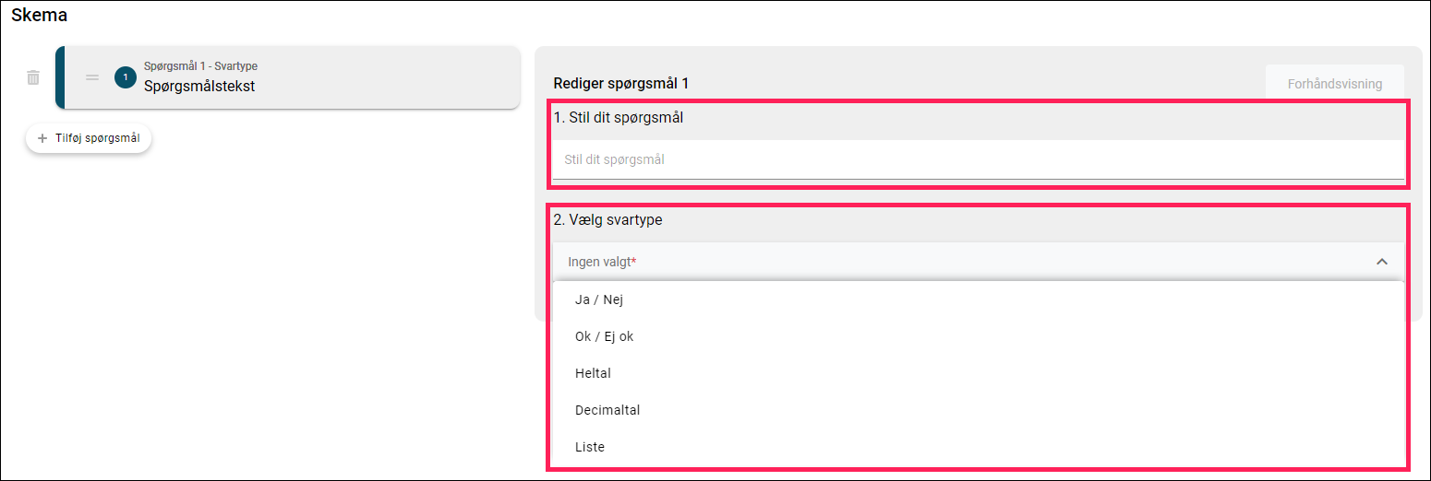
Task: Click the number 1 badge on the question card
Action: 126,77
